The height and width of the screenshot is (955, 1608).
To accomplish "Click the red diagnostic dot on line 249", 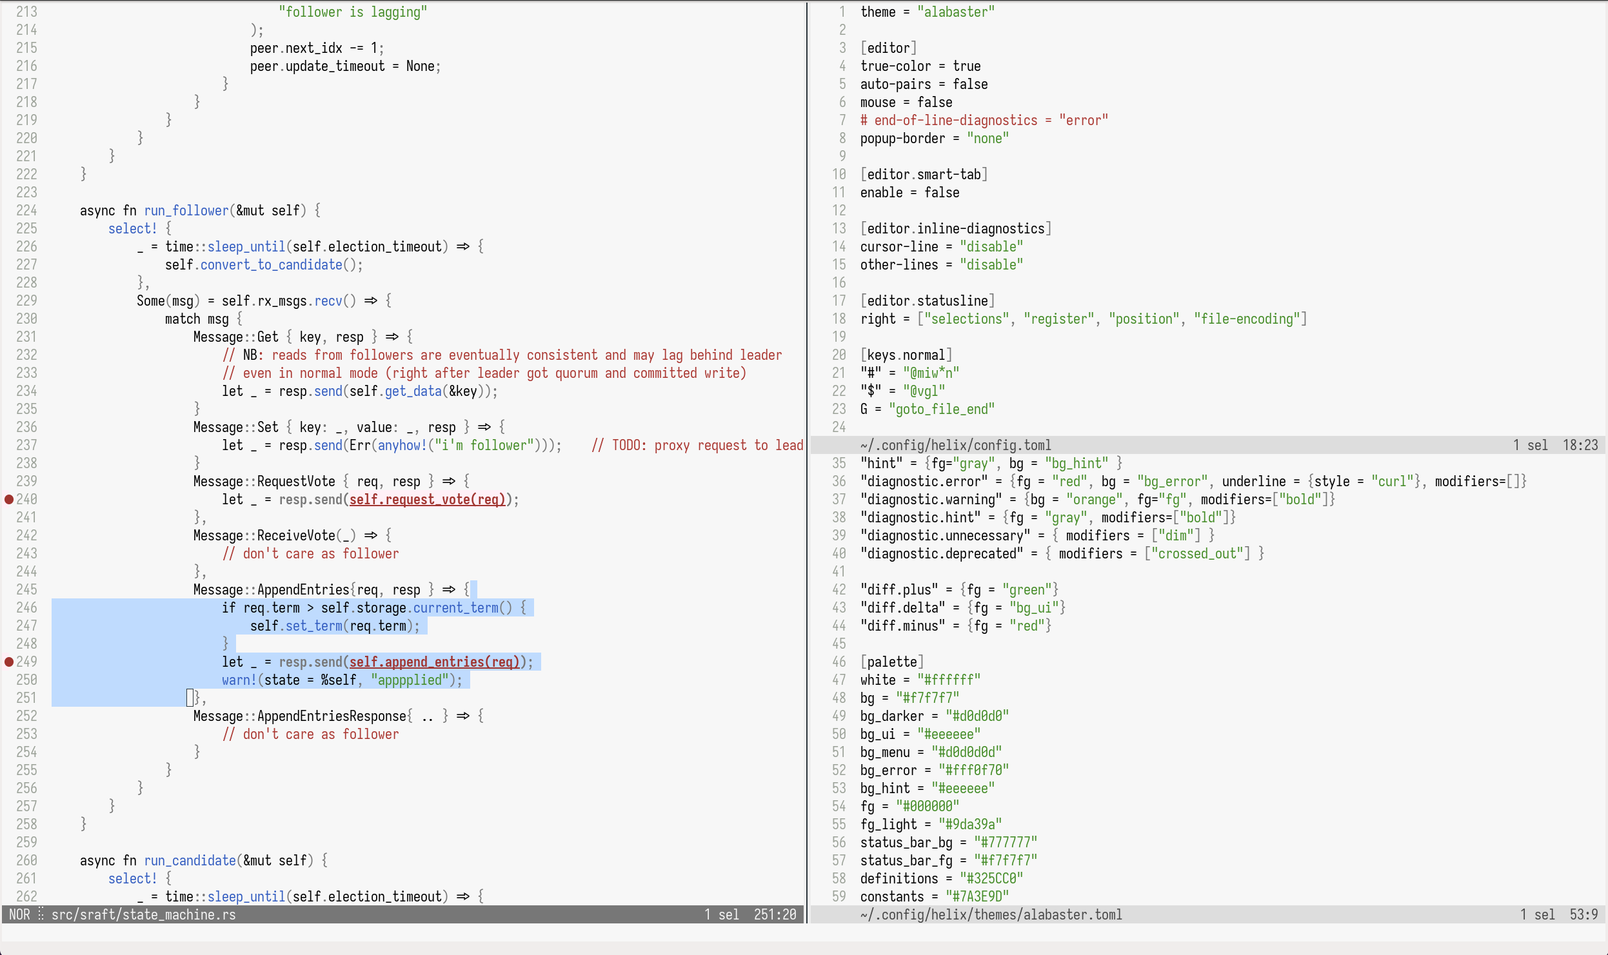I will click(9, 662).
